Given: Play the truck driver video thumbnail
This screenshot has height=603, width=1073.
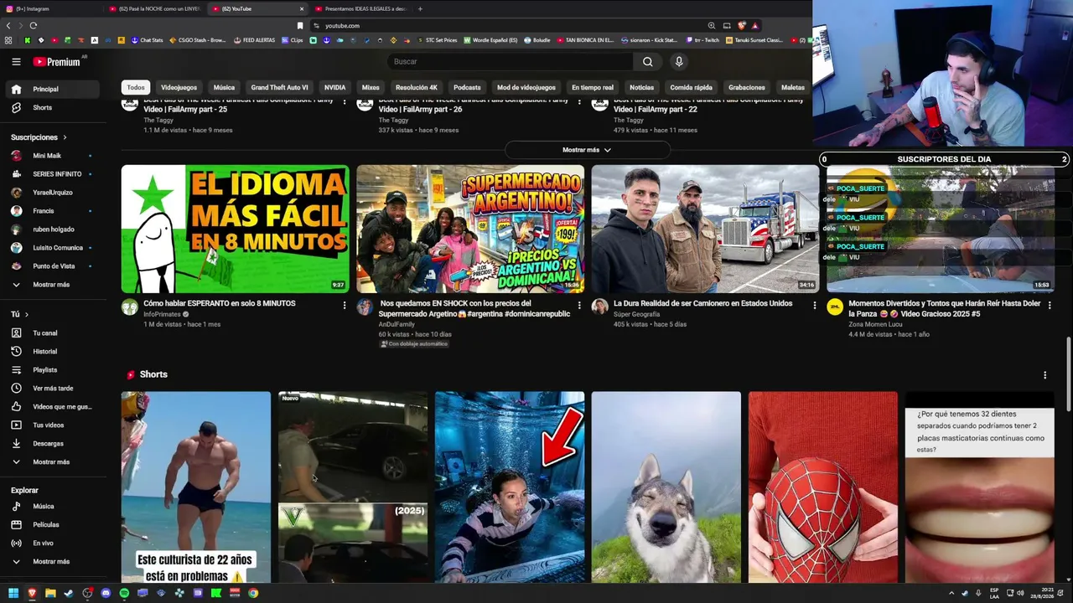Looking at the screenshot, I should pos(705,229).
